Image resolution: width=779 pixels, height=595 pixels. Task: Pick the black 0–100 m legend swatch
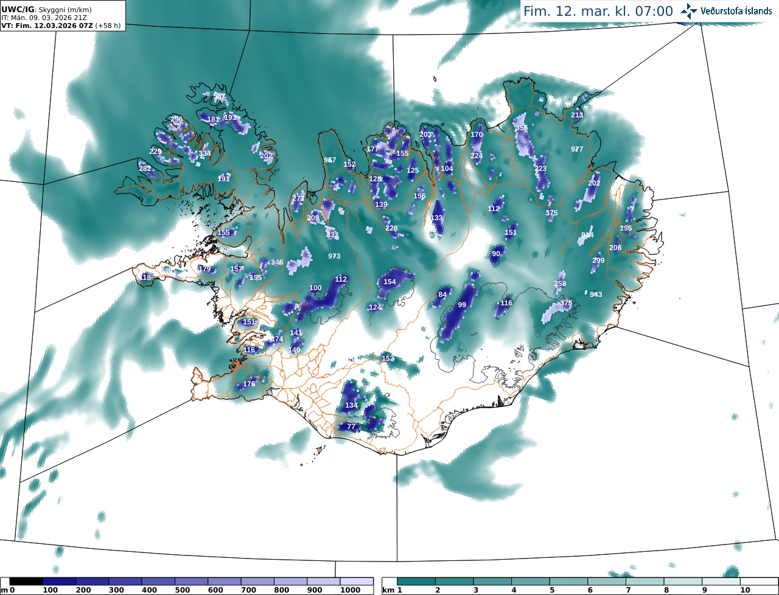point(26,582)
